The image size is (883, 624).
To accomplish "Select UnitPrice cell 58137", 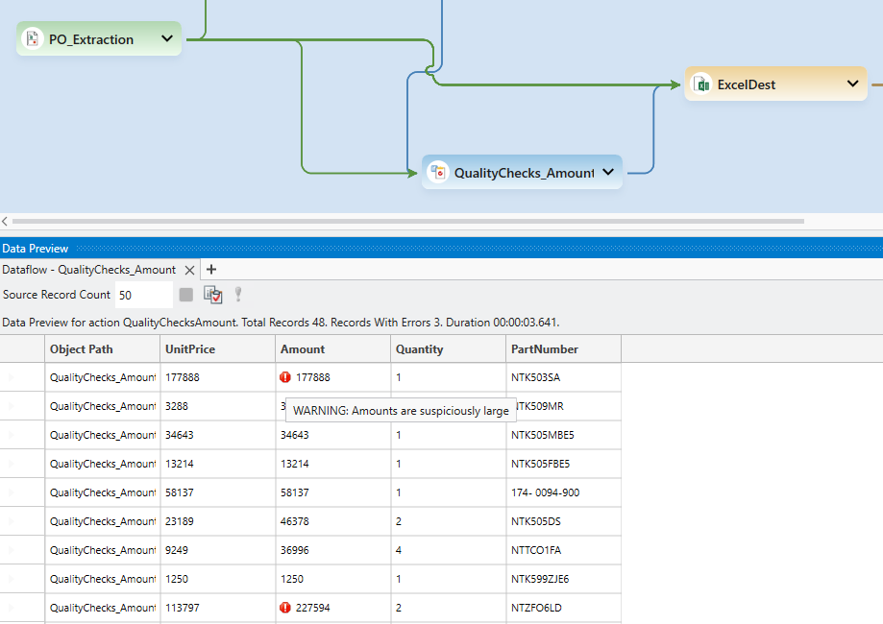I will (x=218, y=492).
